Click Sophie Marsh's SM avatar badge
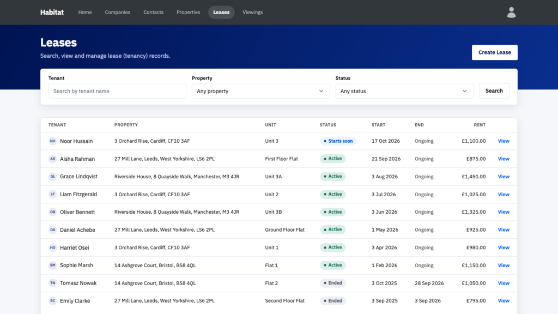558x314 pixels. [x=52, y=265]
